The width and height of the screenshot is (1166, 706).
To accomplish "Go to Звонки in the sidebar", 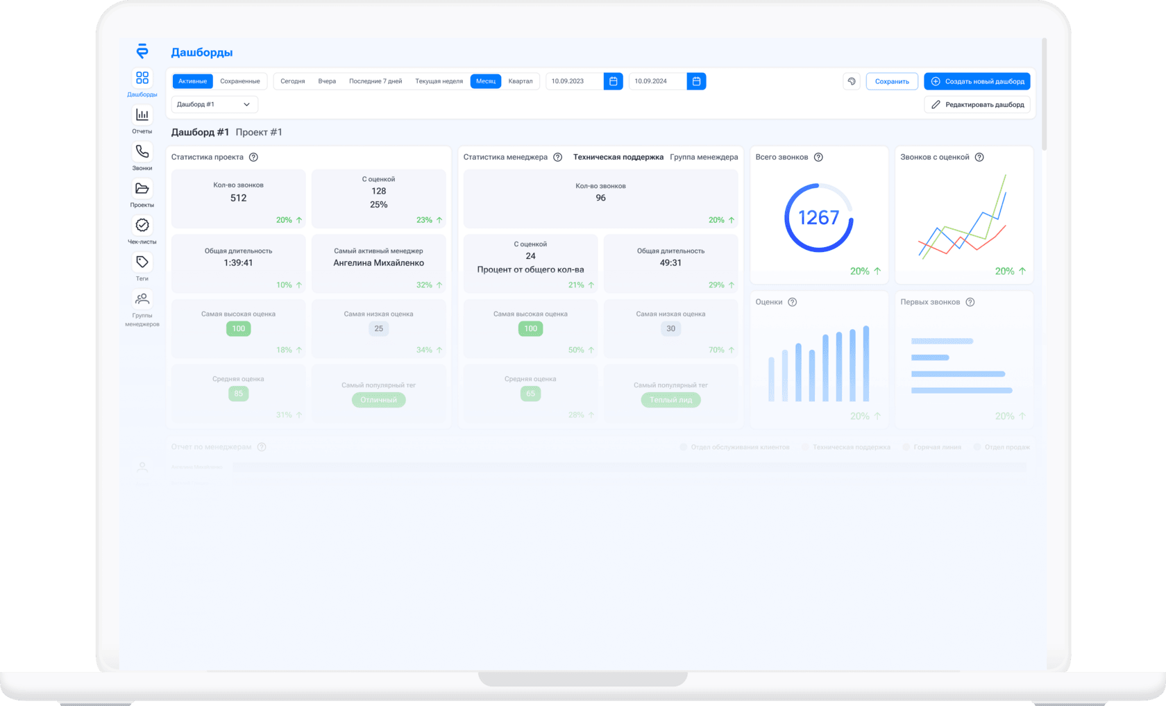I will pos(142,156).
